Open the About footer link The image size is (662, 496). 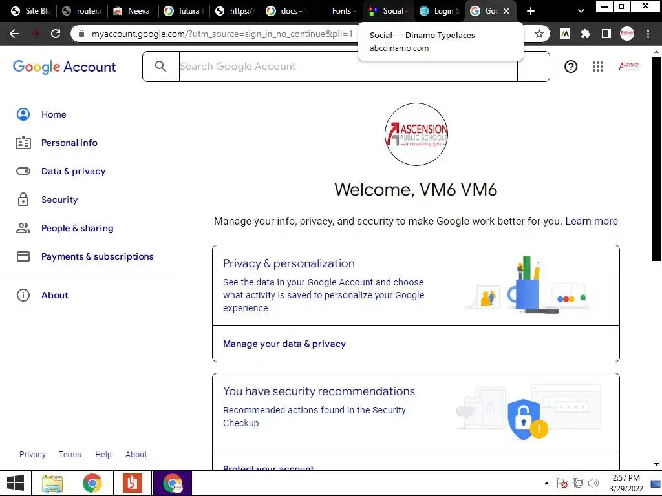pos(136,454)
